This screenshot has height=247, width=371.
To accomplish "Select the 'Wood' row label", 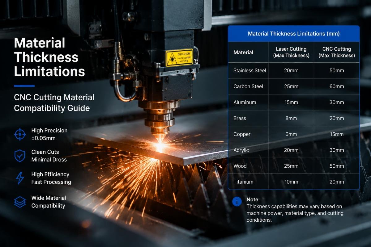I will 240,166.
